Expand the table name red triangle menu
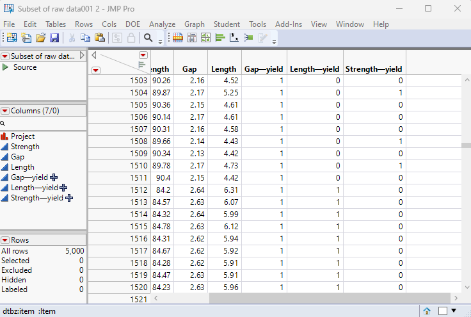471x317 pixels. pos(5,56)
